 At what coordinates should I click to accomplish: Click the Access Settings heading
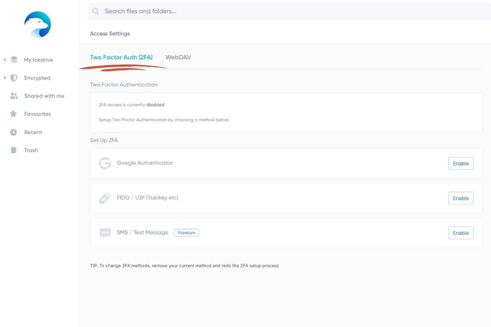point(110,33)
